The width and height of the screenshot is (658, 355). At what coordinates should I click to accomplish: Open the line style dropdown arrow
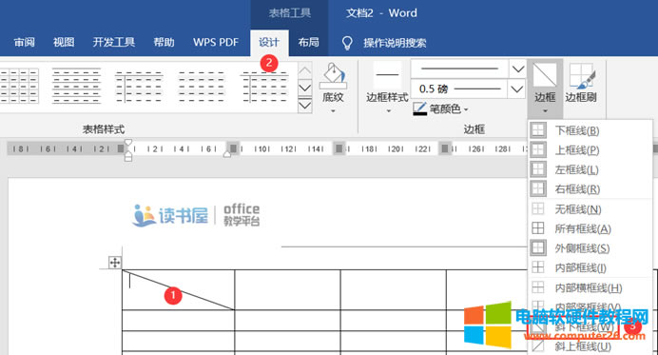point(518,69)
